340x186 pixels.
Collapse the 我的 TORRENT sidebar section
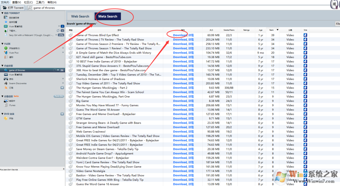[2, 13]
